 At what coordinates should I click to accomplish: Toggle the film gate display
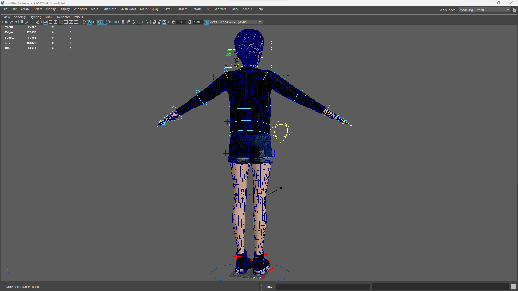[x=50, y=22]
